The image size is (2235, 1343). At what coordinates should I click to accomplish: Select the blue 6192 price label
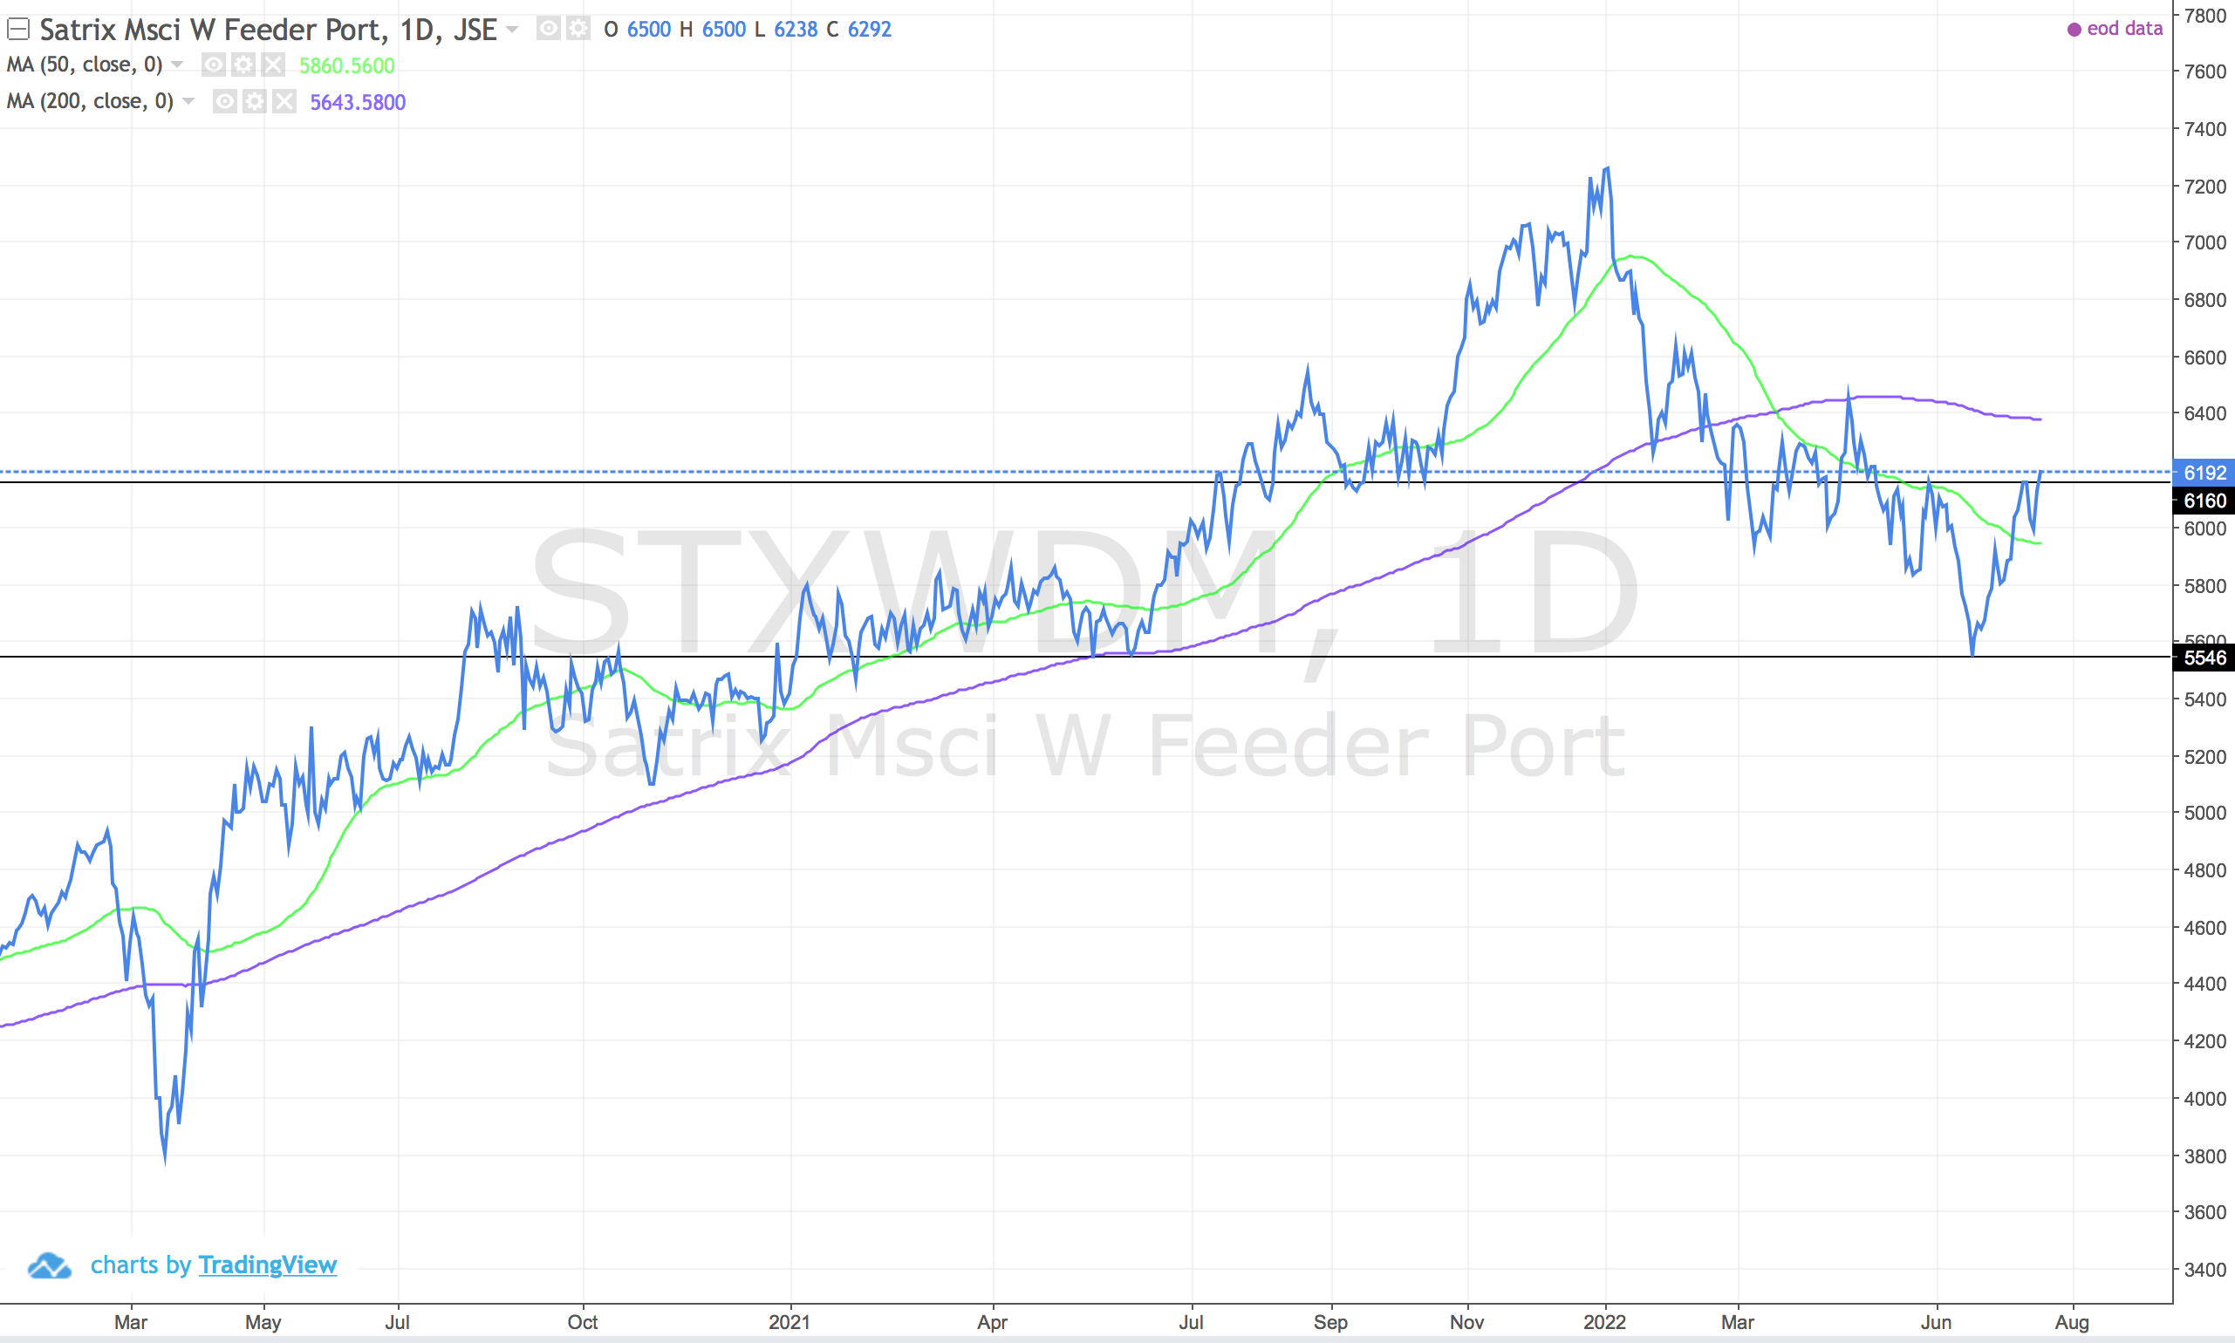pos(2204,473)
